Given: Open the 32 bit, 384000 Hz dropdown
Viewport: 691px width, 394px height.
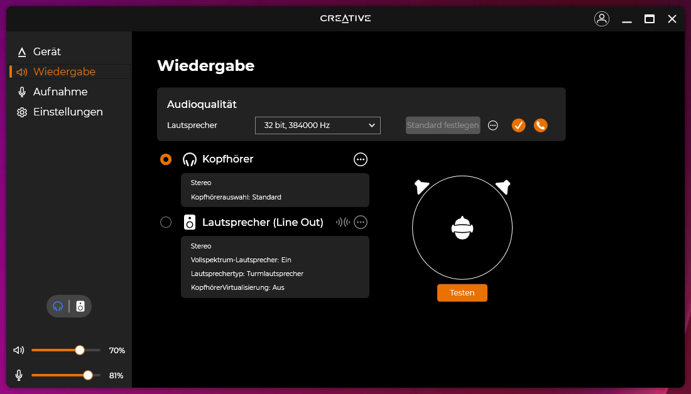Looking at the screenshot, I should click(317, 125).
